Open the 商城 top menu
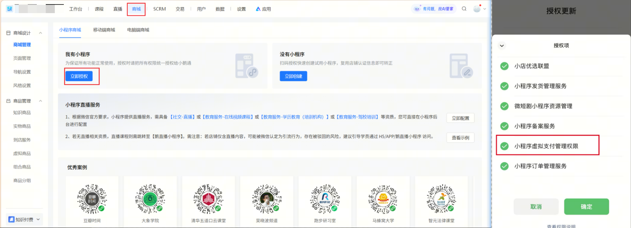Image resolution: width=631 pixels, height=228 pixels. click(x=136, y=9)
